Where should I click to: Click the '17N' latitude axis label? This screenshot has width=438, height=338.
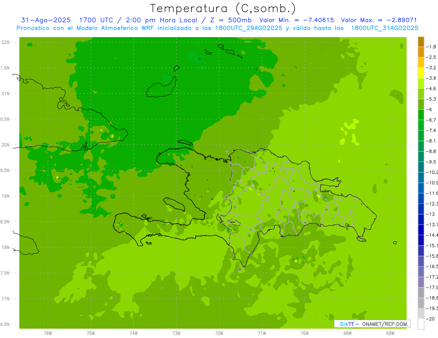[6, 299]
